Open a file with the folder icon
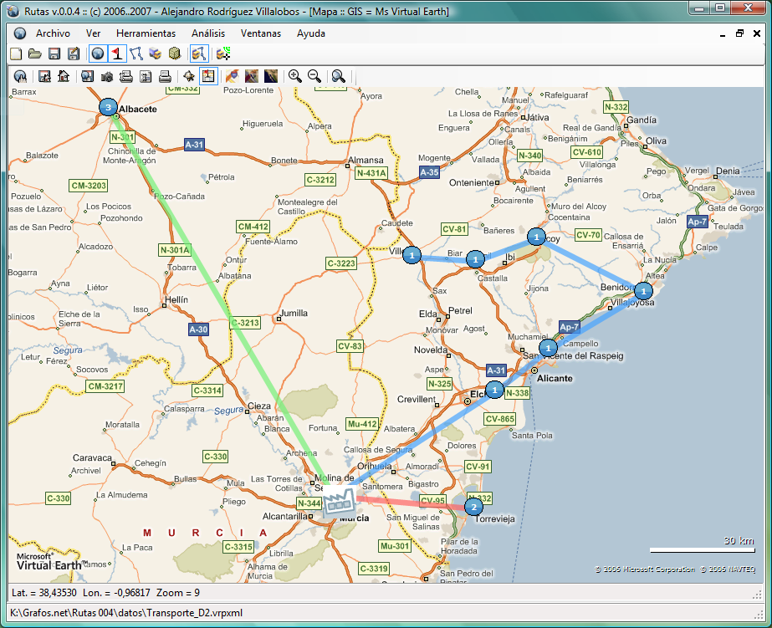 [x=34, y=54]
